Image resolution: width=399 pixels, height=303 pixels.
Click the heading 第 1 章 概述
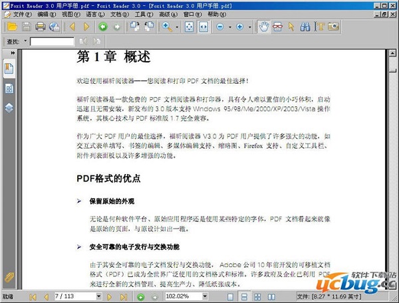click(x=114, y=56)
